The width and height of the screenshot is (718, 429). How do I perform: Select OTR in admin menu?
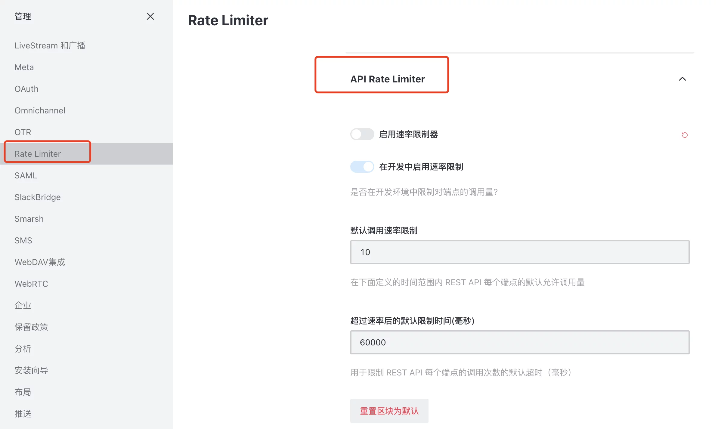tap(23, 132)
